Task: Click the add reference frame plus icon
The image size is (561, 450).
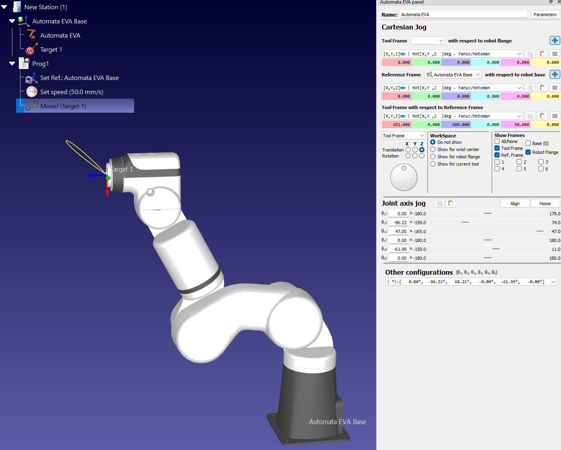Action: (555, 74)
